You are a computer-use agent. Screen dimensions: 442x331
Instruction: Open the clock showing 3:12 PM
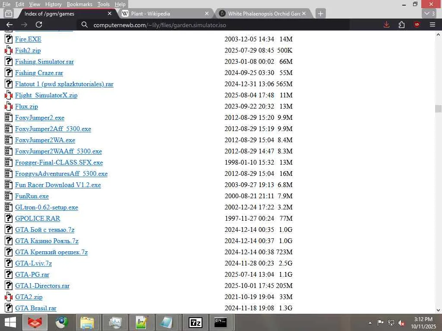423,322
